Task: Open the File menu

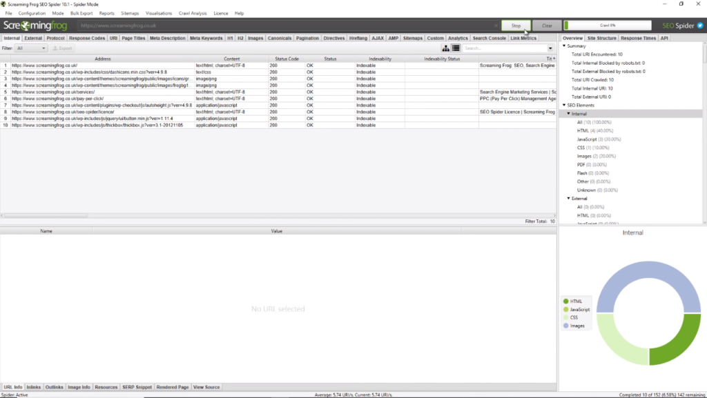Action: pyautogui.click(x=8, y=14)
